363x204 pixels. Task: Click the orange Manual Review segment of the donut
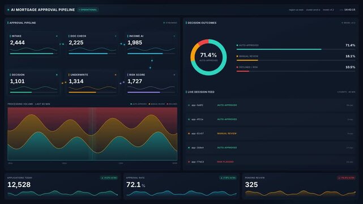194,53
